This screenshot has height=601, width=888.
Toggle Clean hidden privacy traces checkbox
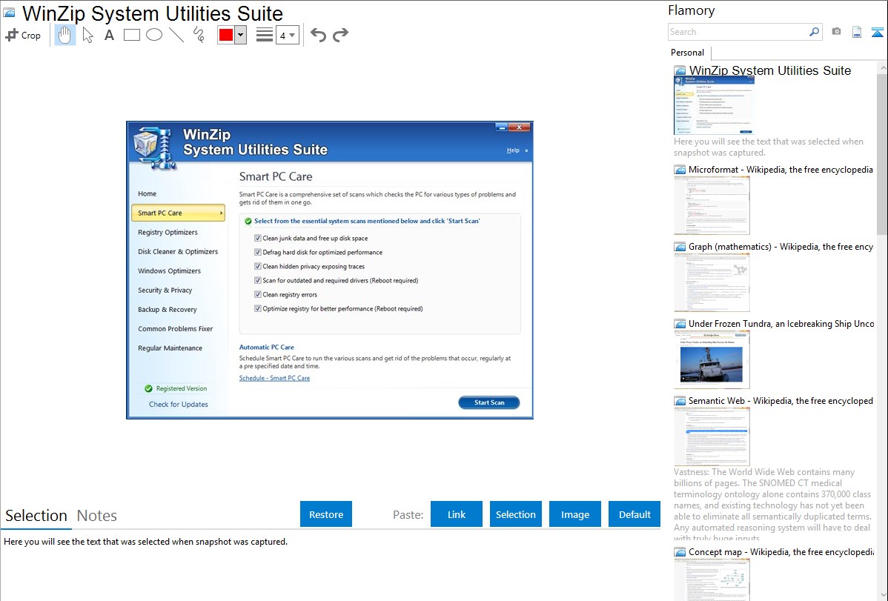[258, 266]
